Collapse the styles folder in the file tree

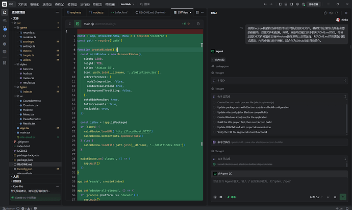coord(23,64)
